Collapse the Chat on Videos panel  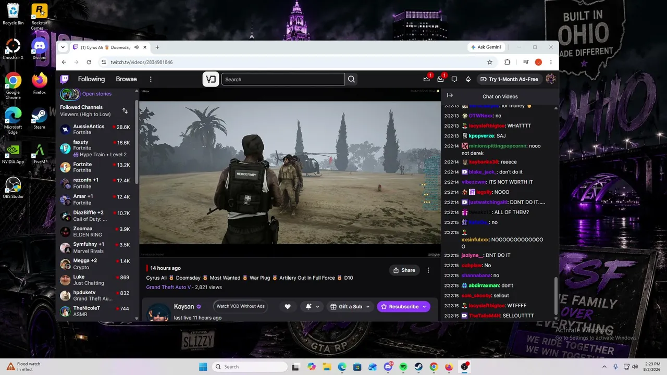tap(450, 95)
